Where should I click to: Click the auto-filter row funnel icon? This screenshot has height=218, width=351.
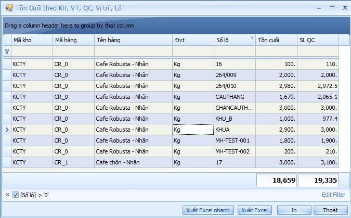(x=7, y=52)
